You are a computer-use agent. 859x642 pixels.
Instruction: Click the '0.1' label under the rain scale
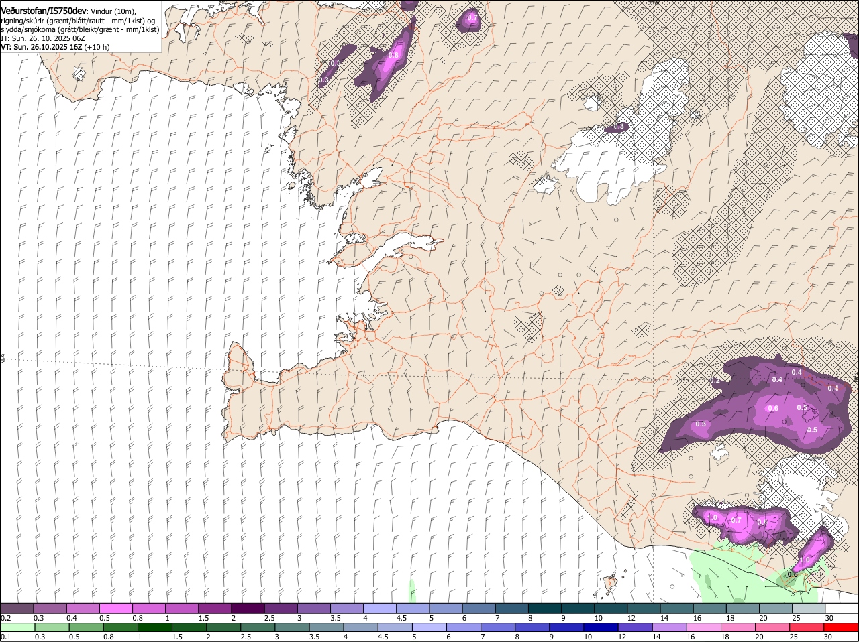[x=5, y=637]
